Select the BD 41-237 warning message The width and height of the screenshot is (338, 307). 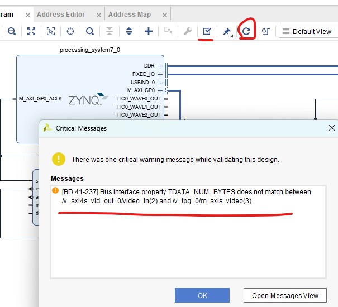[184, 196]
